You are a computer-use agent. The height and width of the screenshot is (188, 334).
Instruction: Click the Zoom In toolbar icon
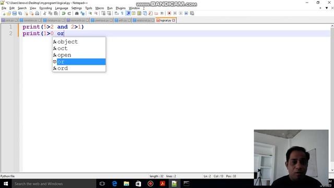pyautogui.click(x=90, y=14)
